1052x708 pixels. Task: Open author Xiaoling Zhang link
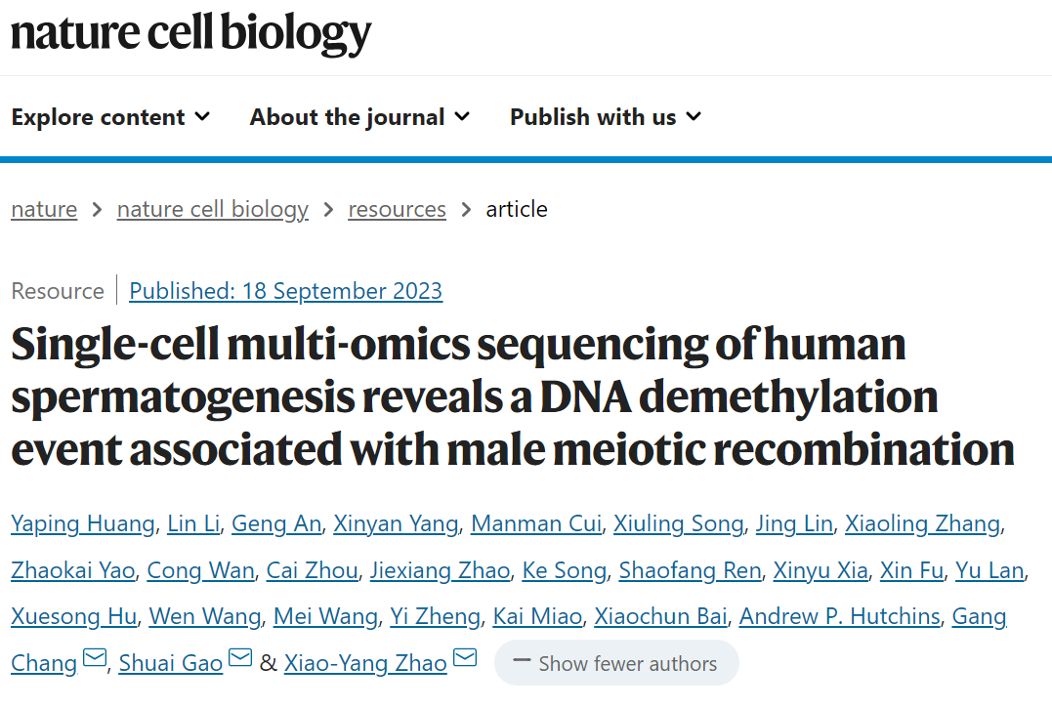coord(922,523)
